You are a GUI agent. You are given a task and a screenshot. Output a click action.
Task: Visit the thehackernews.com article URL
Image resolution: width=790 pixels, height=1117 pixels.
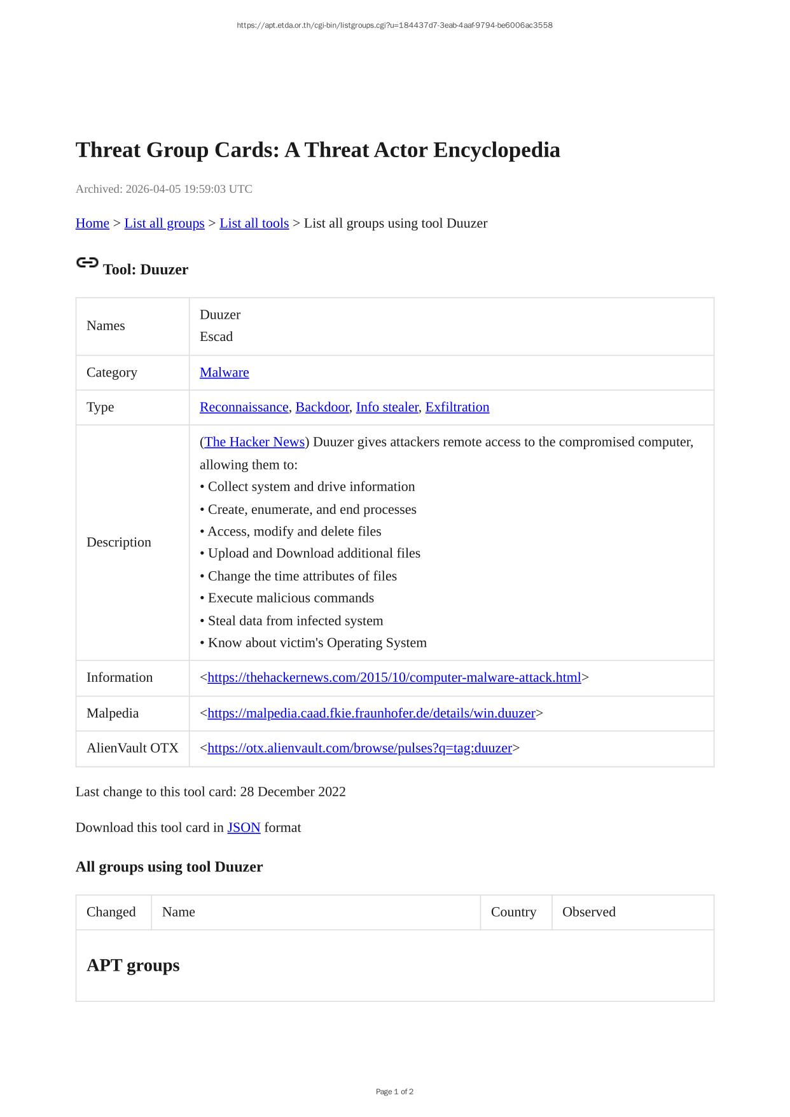click(x=394, y=677)
